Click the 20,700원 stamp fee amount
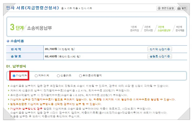This screenshot has height=123, width=193. click(x=51, y=49)
